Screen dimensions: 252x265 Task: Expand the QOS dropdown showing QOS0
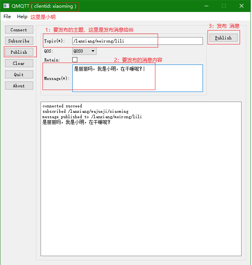click(x=84, y=51)
